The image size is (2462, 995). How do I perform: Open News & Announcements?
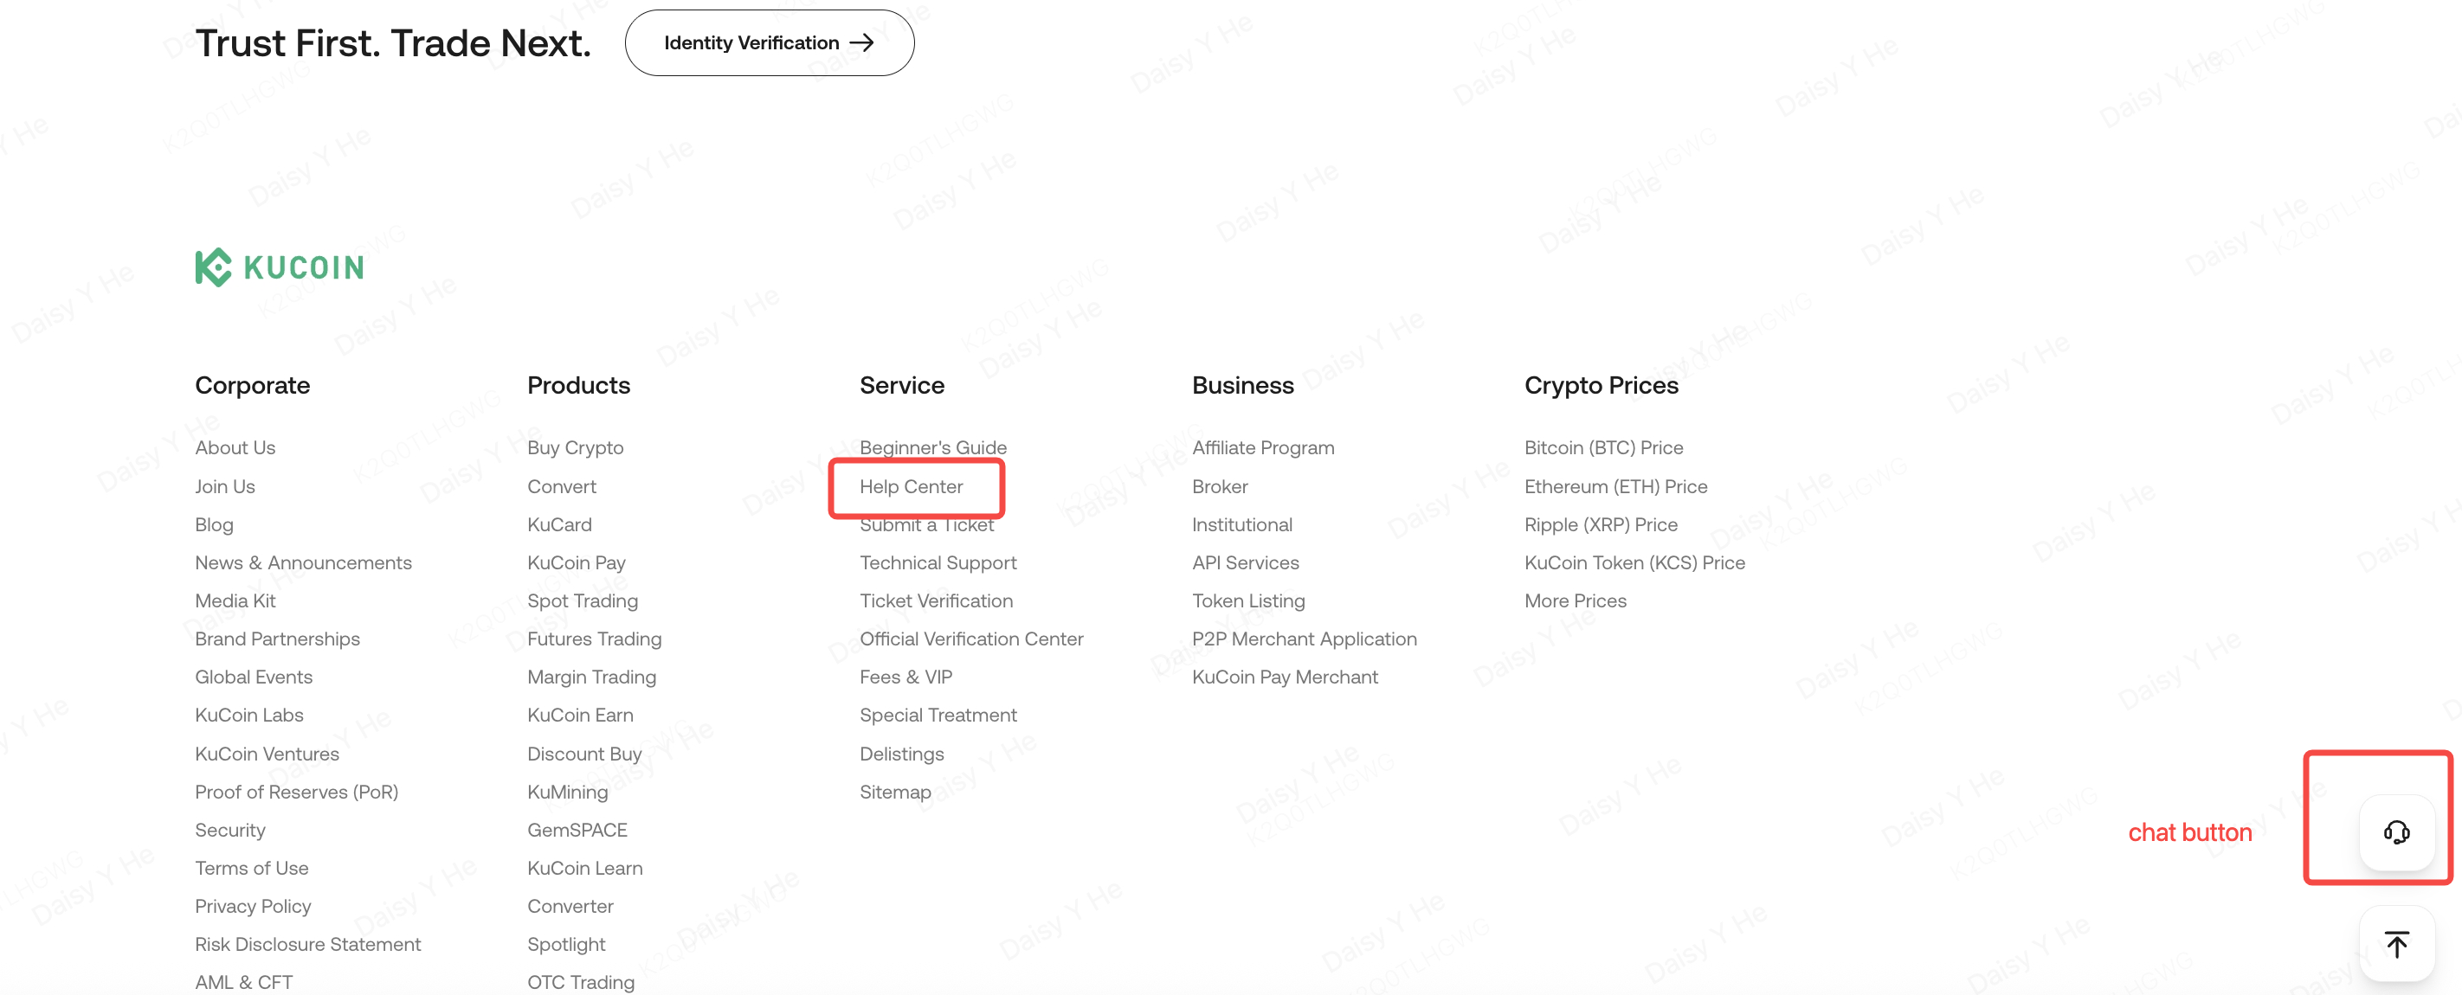click(303, 562)
